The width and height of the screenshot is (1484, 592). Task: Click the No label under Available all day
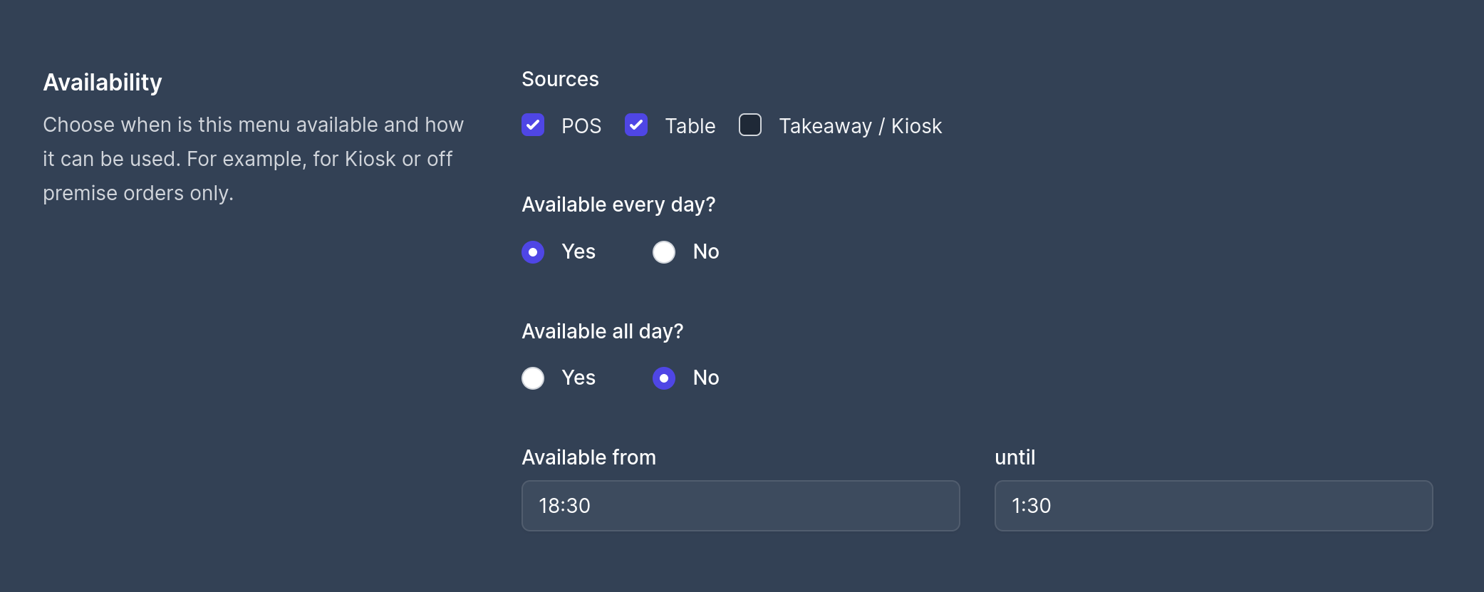coord(706,378)
